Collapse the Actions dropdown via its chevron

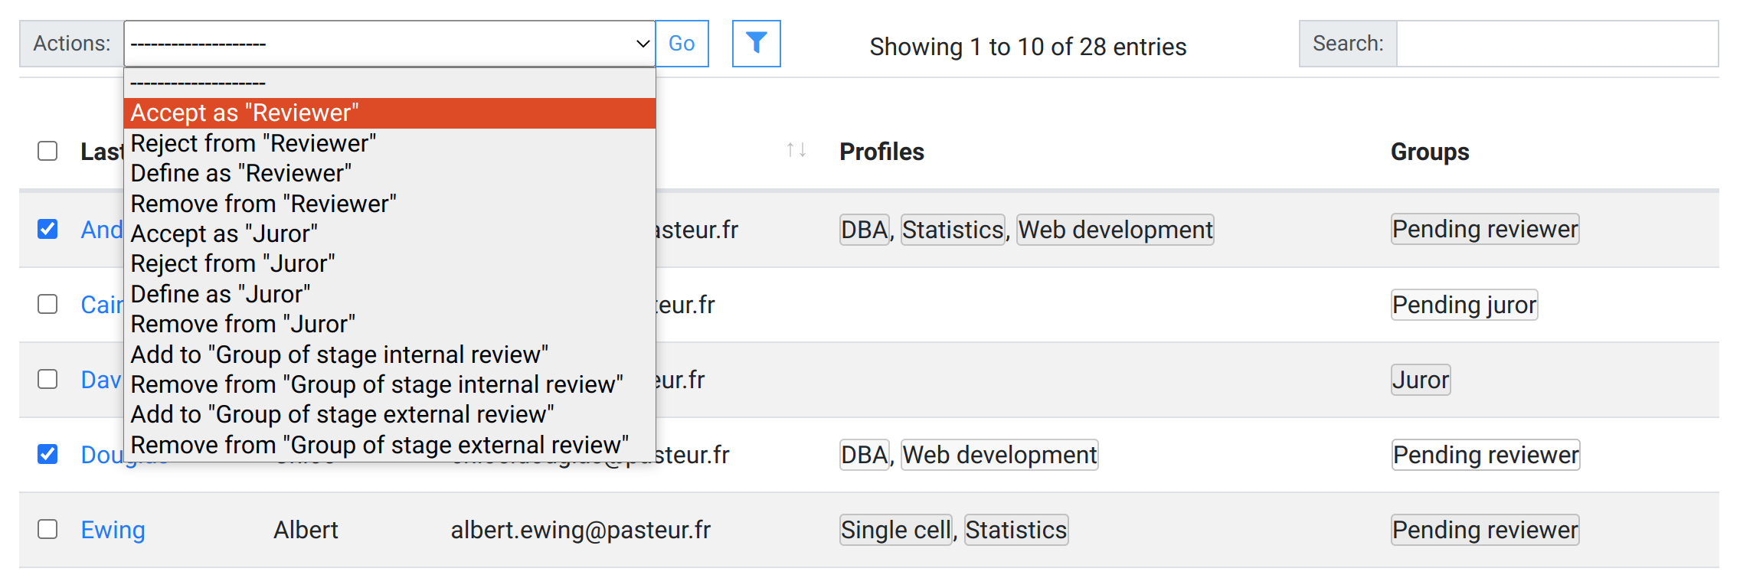click(643, 44)
